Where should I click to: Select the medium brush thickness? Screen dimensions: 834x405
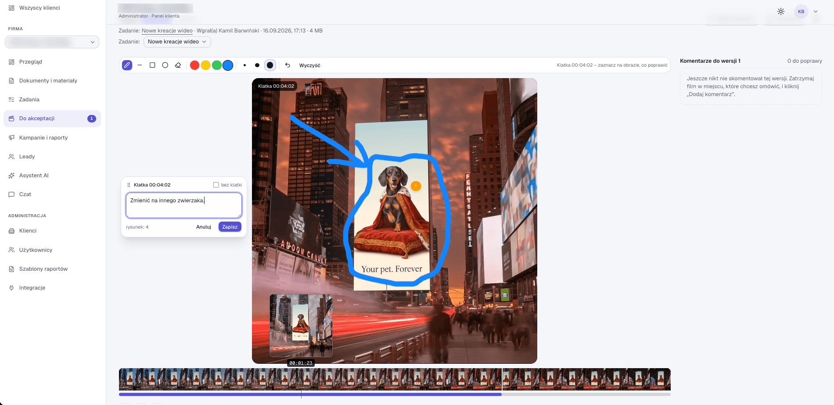[257, 65]
